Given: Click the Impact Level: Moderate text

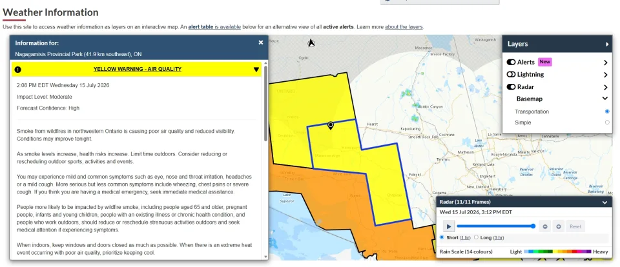Looking at the screenshot, I should (x=45, y=97).
